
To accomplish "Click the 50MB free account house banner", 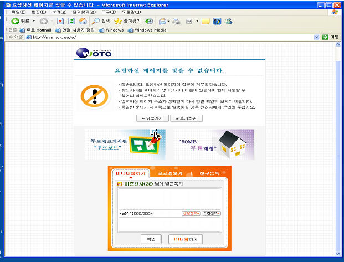I will coord(213,145).
